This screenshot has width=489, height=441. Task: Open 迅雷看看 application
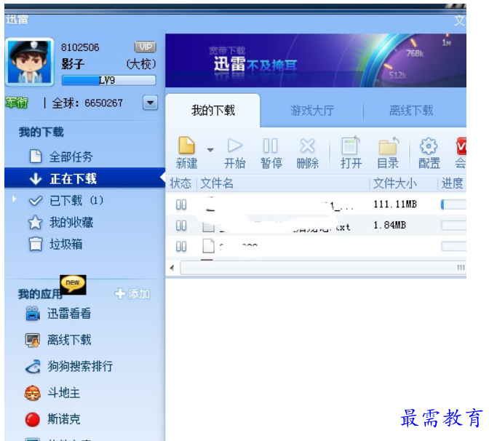pyautogui.click(x=69, y=314)
